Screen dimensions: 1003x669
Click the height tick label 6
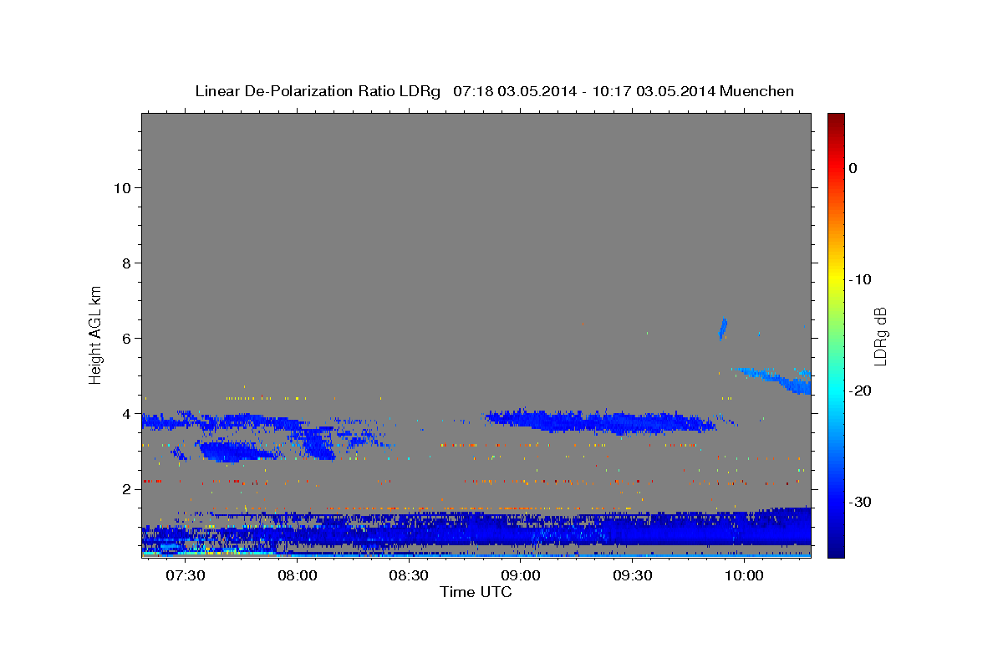[126, 339]
